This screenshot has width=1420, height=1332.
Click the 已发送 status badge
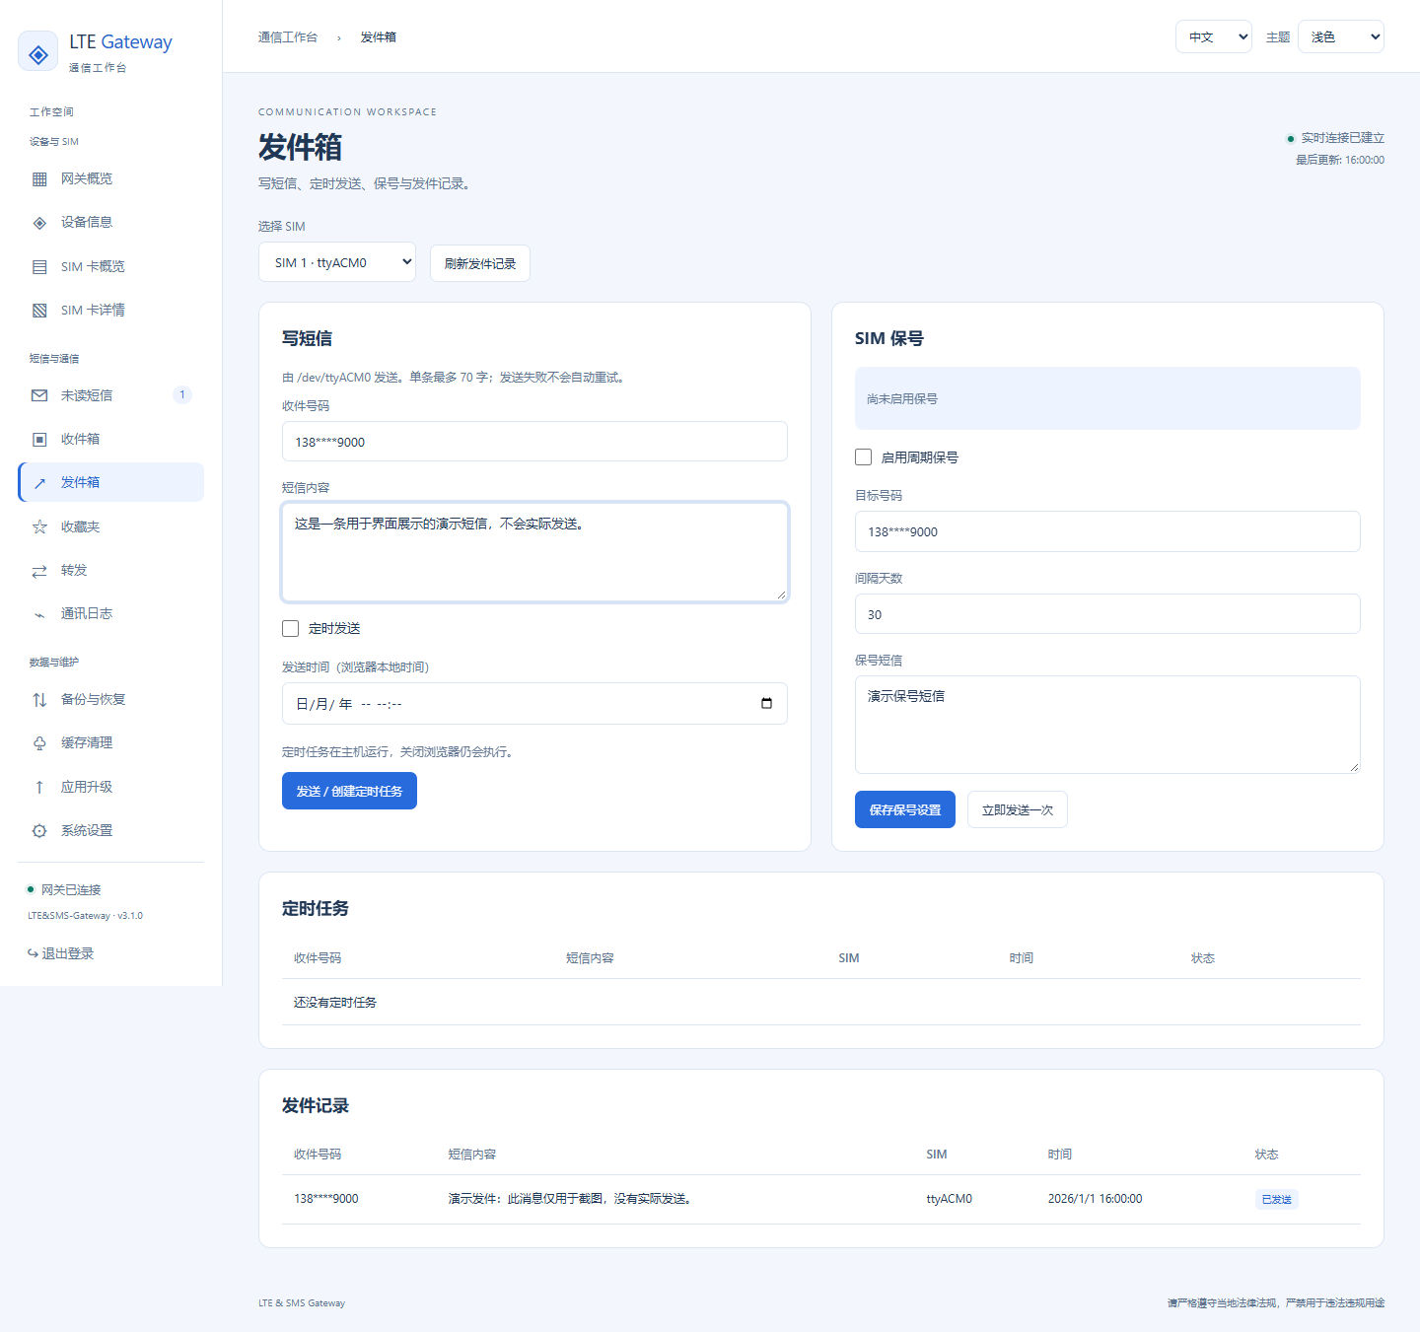[x=1277, y=1200]
